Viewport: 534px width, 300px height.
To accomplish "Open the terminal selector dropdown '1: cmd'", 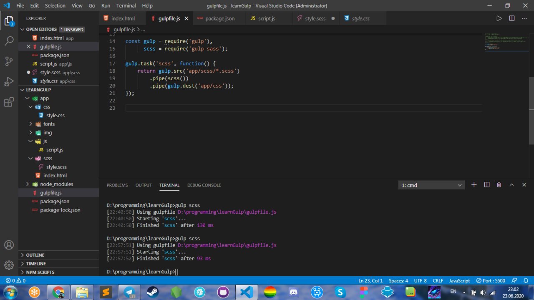I will coord(431,185).
